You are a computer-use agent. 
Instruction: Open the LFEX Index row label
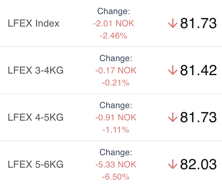(x=33, y=23)
